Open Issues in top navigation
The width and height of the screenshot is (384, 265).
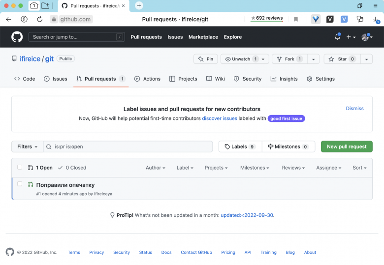click(175, 37)
